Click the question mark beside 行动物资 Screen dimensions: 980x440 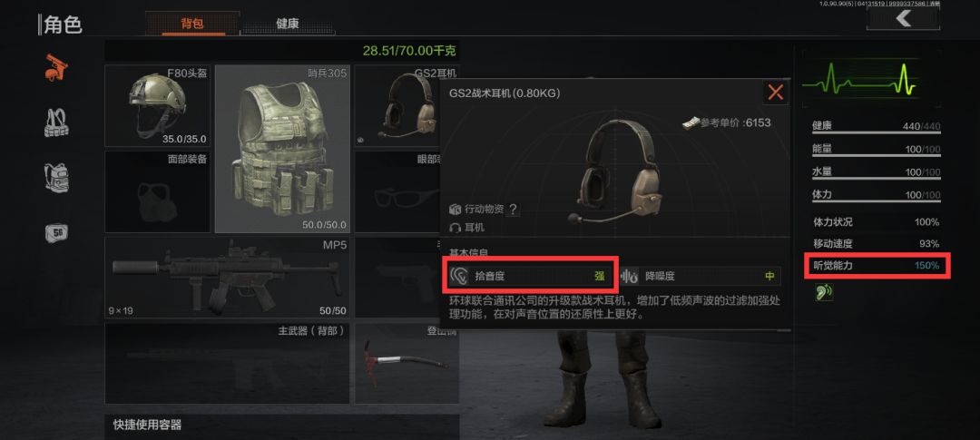pos(513,210)
